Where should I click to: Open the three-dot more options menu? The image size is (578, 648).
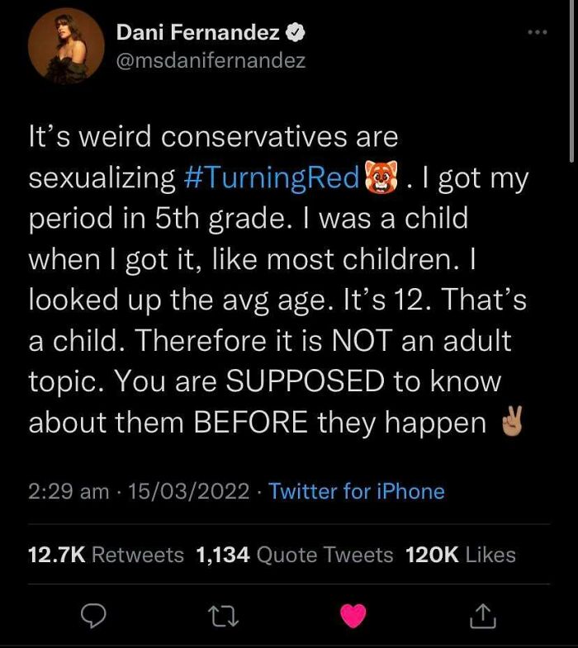click(538, 32)
